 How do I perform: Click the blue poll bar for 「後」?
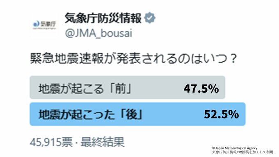[137, 114]
